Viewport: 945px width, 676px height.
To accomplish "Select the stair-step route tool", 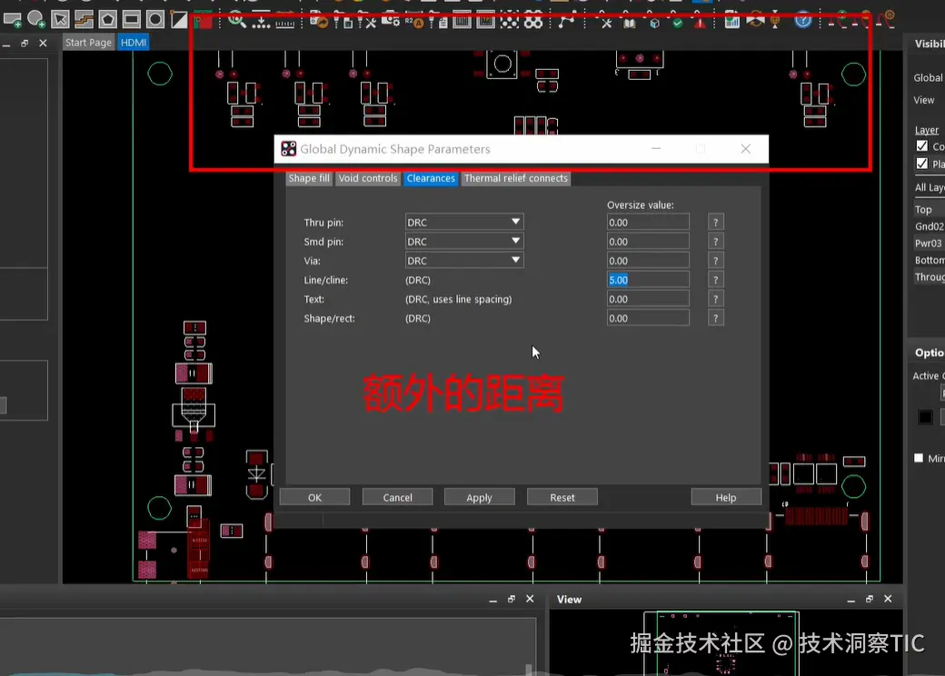I will click(x=84, y=20).
